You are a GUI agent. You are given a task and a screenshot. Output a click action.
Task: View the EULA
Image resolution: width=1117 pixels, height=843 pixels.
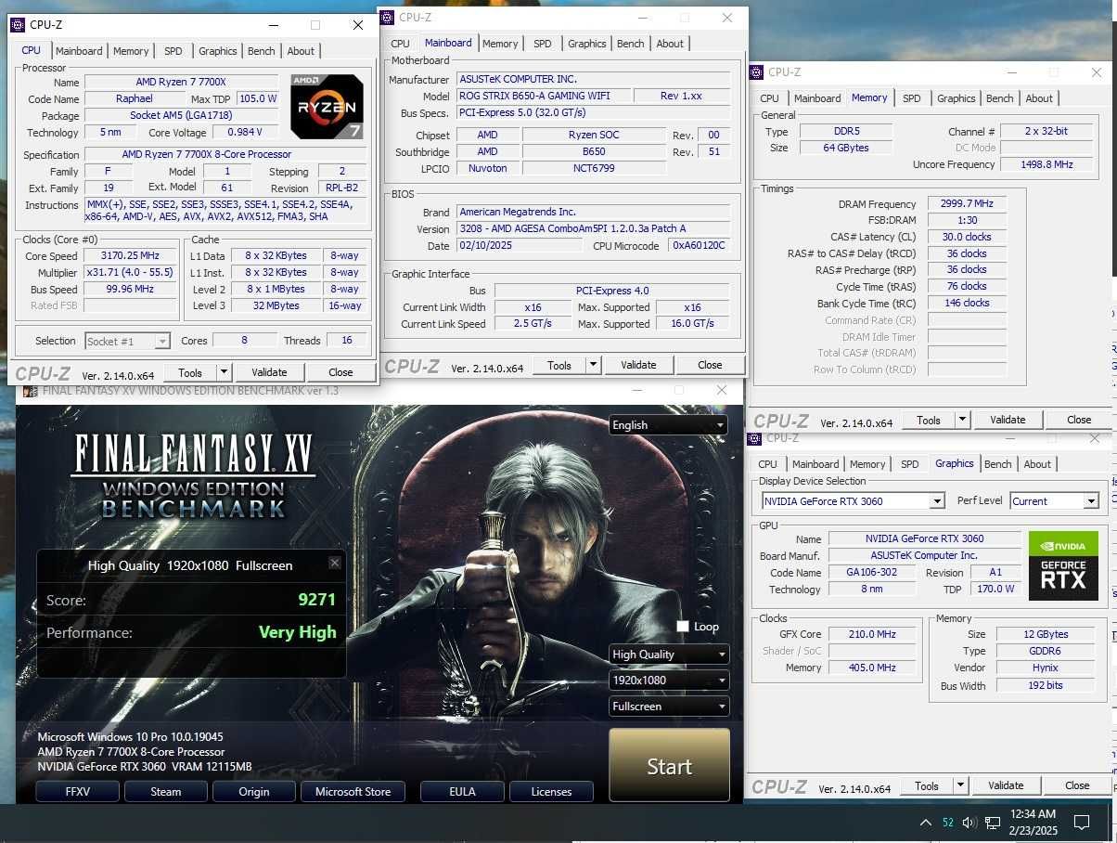coord(462,792)
